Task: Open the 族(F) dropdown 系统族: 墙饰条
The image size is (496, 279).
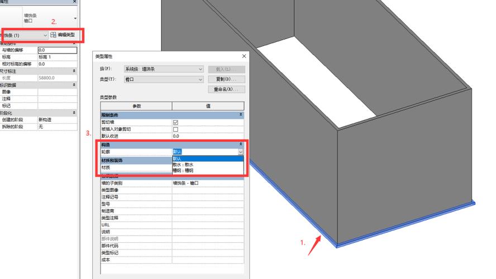Action: (x=164, y=69)
